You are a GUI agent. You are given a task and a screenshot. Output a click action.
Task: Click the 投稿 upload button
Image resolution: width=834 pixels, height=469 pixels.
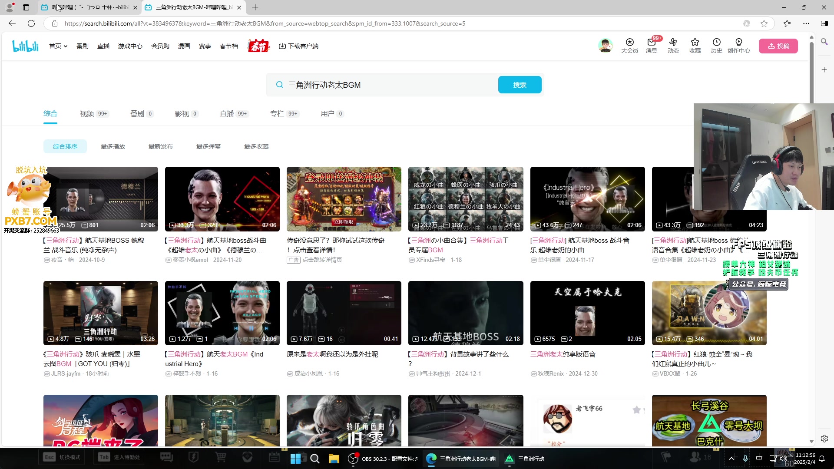(778, 46)
